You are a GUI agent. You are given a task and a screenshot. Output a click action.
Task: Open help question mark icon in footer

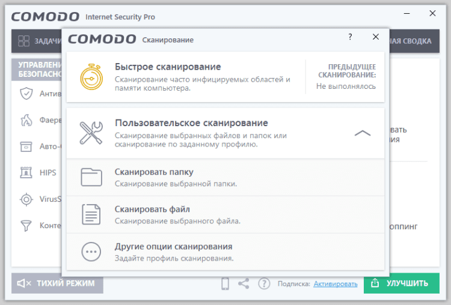click(264, 283)
